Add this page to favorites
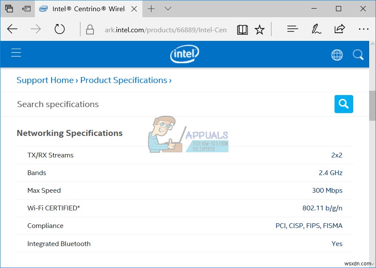This screenshot has width=376, height=268. [x=259, y=29]
